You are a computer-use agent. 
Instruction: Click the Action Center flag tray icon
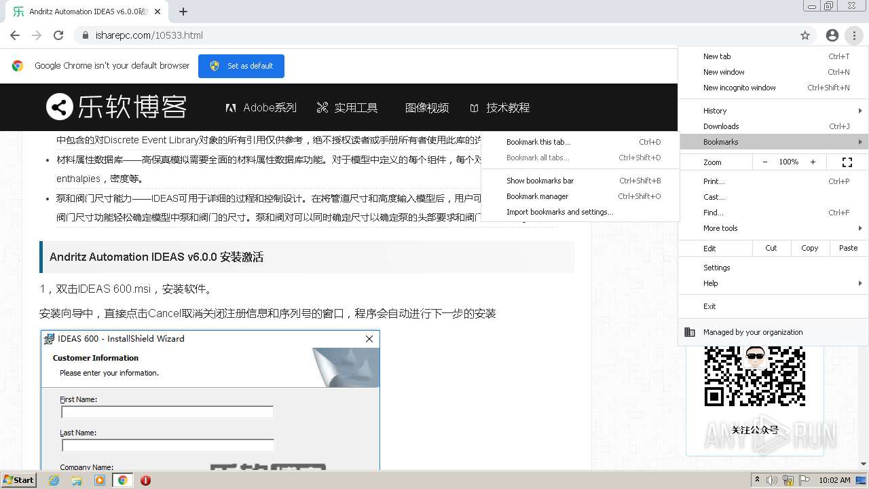pos(805,480)
